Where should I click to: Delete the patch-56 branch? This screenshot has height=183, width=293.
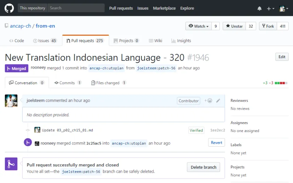pyautogui.click(x=203, y=167)
